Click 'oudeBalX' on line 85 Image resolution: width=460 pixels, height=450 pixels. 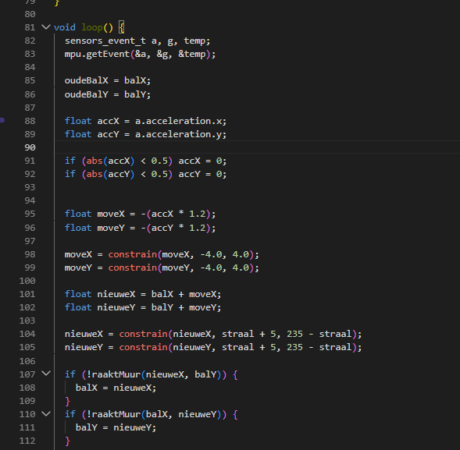(86, 80)
